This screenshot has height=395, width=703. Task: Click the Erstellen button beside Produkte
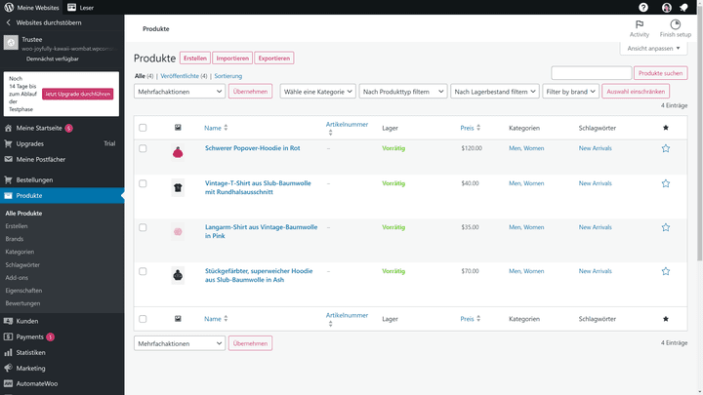(x=195, y=59)
